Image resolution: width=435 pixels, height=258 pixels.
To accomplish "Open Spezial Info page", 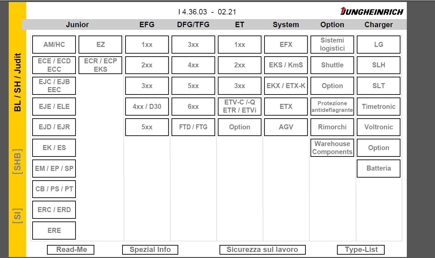I will tap(150, 250).
